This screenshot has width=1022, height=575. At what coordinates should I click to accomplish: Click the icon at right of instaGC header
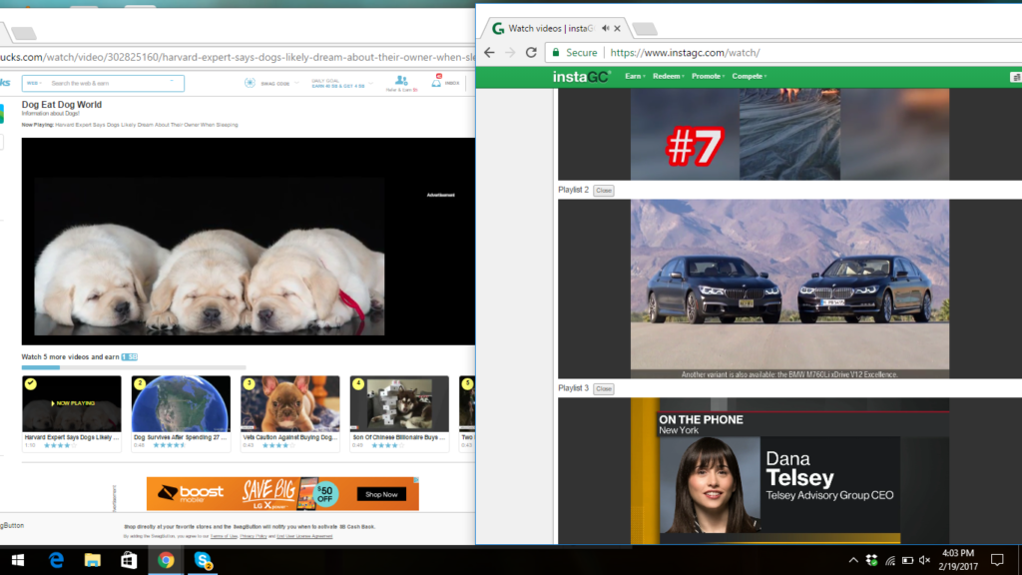click(1015, 77)
